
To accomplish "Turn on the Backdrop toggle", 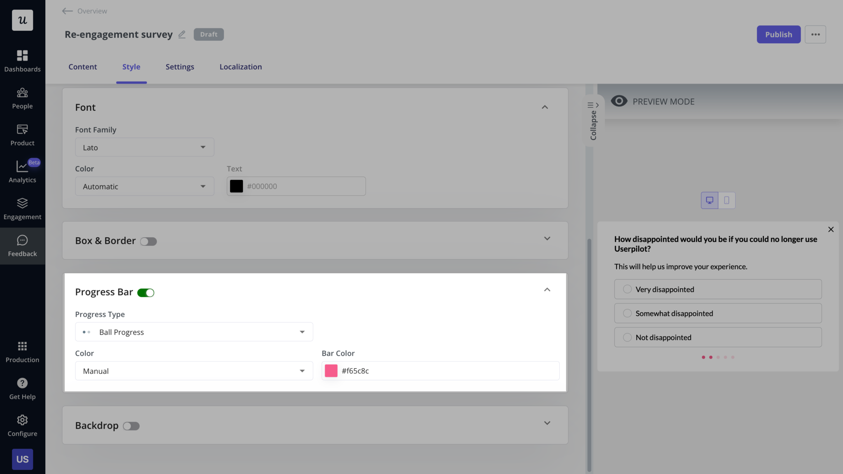I will 131,426.
